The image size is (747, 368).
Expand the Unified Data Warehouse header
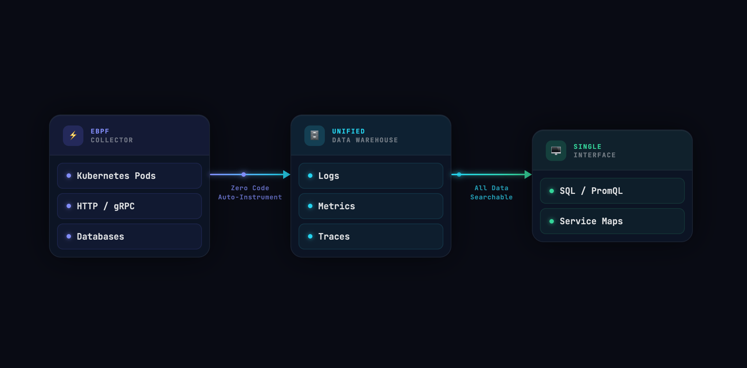[x=371, y=135]
